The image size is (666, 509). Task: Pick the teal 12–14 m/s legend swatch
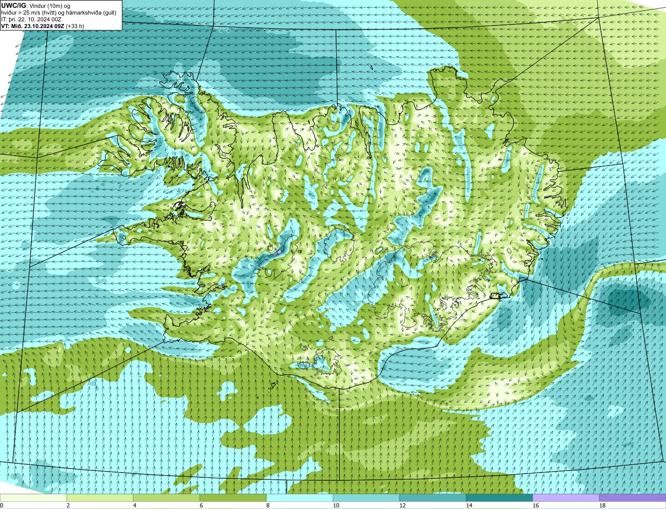coord(433,498)
